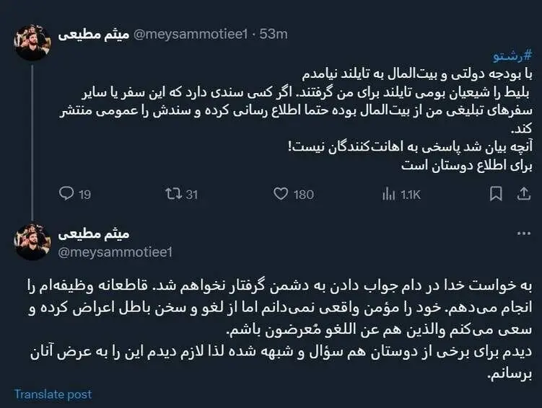The height and width of the screenshot is (408, 542).
Task: Like the first tweet with the heart icon
Action: coord(281,193)
